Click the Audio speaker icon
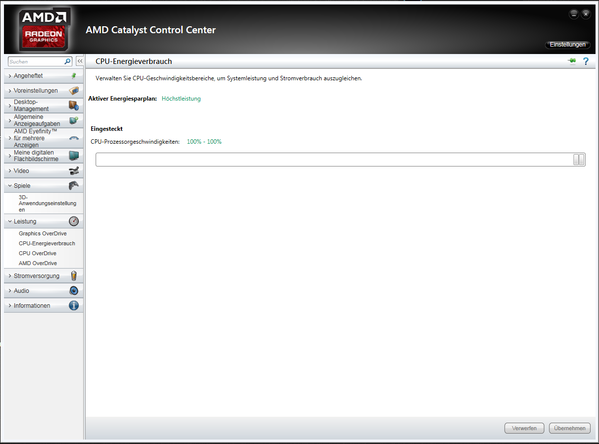The image size is (599, 444). point(74,291)
